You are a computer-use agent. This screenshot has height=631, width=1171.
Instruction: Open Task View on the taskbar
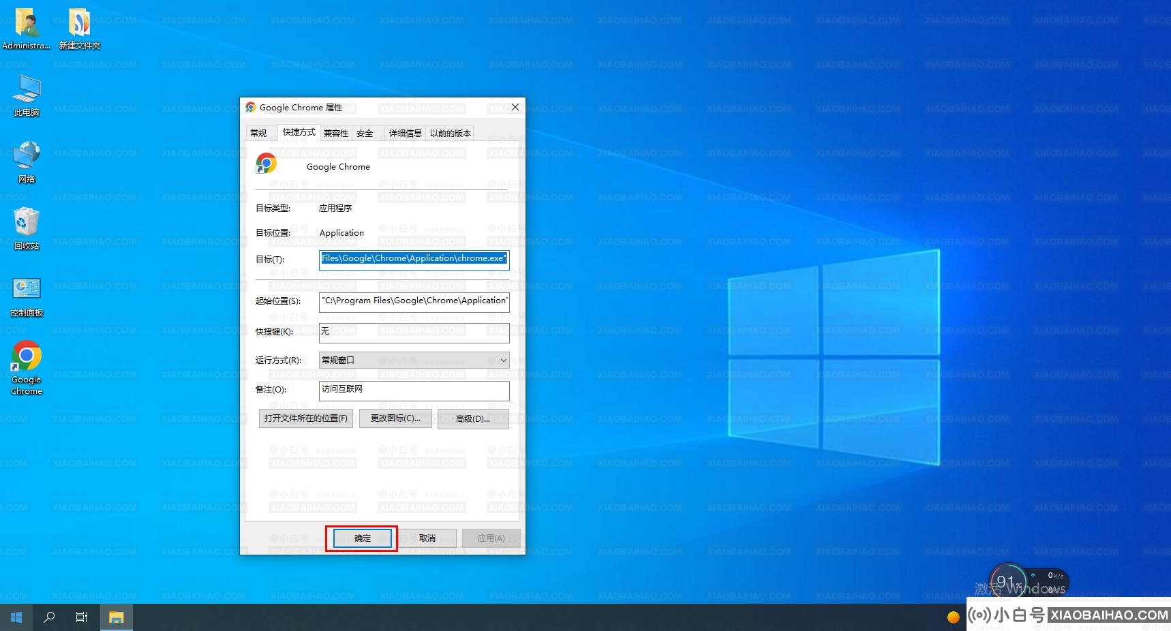[82, 617]
